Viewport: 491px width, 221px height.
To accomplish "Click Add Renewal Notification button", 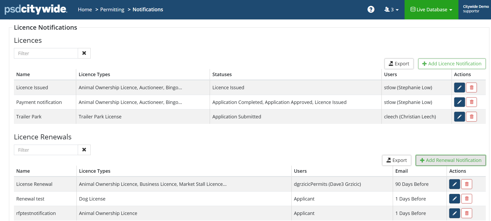I will (x=451, y=160).
